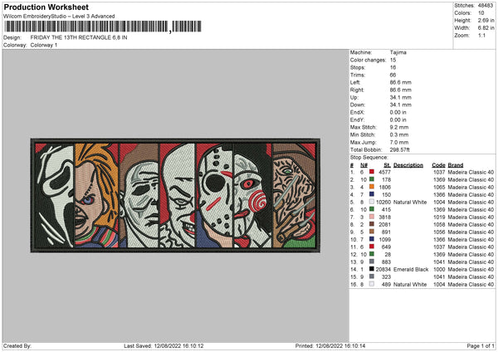Click stitch count 1806 in stop 3
The height and width of the screenshot is (352, 498).
pyautogui.click(x=384, y=187)
